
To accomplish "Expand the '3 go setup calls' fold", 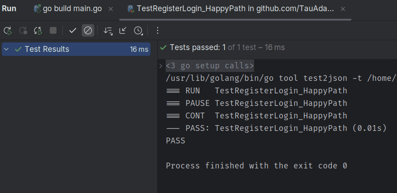I will [x=161, y=66].
